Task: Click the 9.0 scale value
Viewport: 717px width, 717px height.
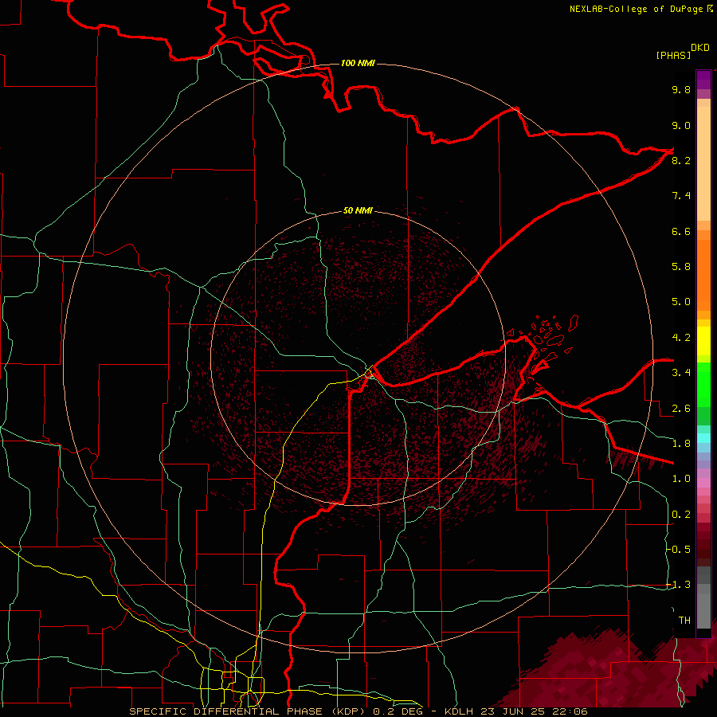Action: pyautogui.click(x=681, y=125)
